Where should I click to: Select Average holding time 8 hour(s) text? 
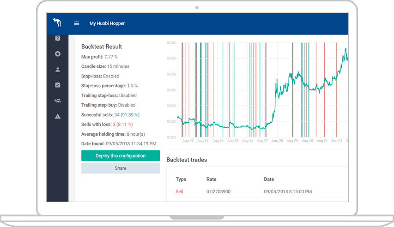click(113, 134)
